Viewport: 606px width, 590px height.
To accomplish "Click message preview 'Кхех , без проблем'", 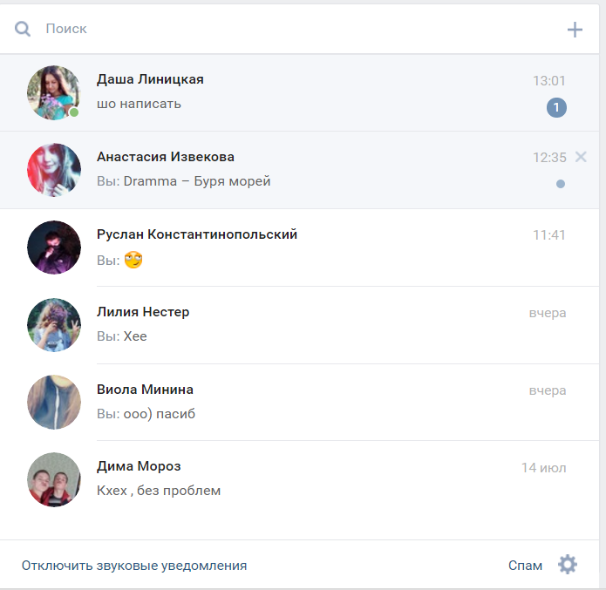I will pos(159,491).
